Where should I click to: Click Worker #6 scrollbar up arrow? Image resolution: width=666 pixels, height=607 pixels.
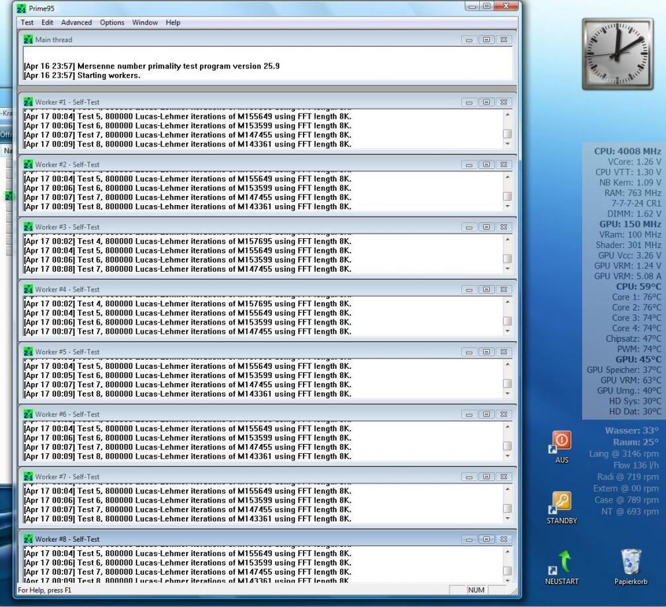click(x=507, y=427)
